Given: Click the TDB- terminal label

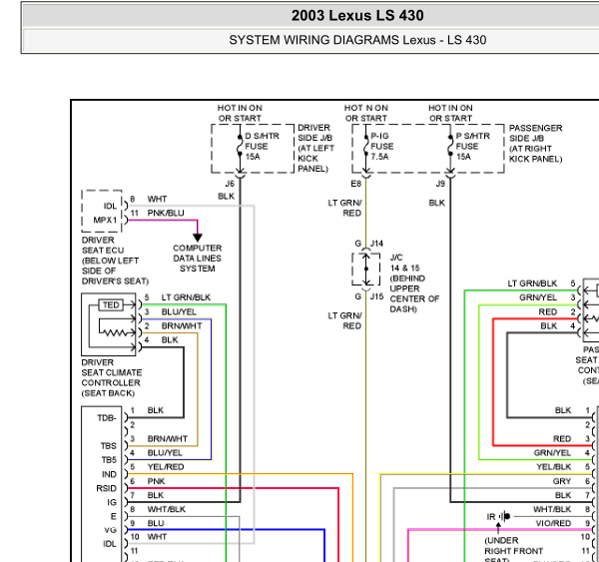Looking at the screenshot, I should 107,418.
